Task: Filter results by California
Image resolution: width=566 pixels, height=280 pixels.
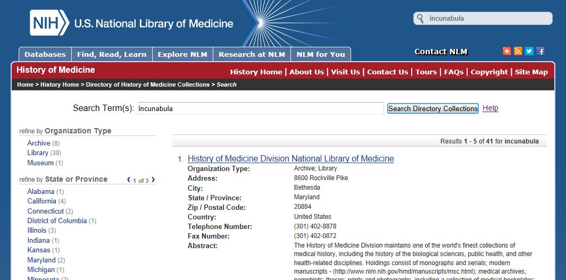Action: click(42, 201)
